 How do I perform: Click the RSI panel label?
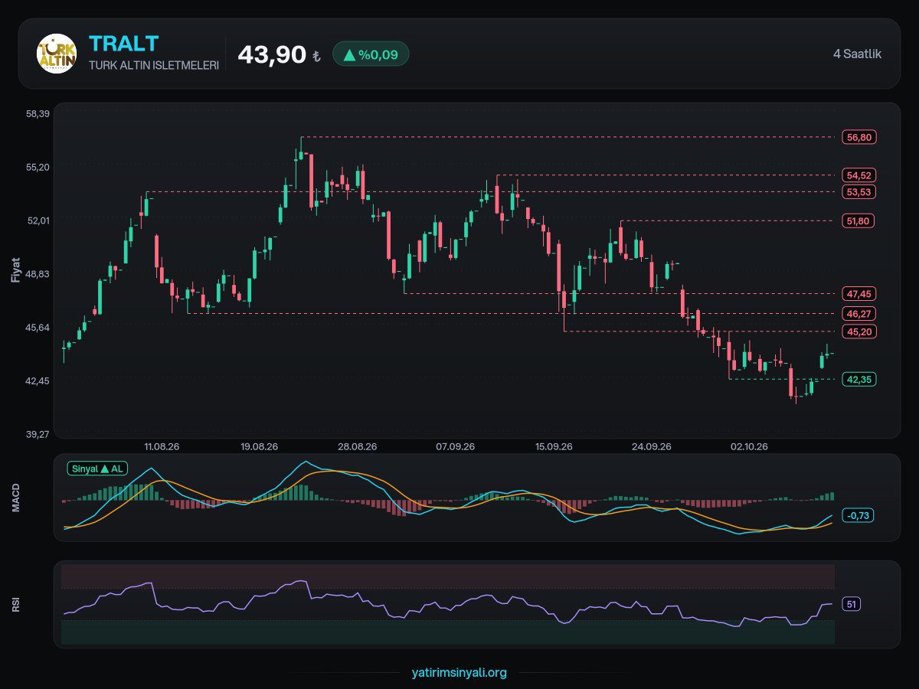tap(16, 605)
